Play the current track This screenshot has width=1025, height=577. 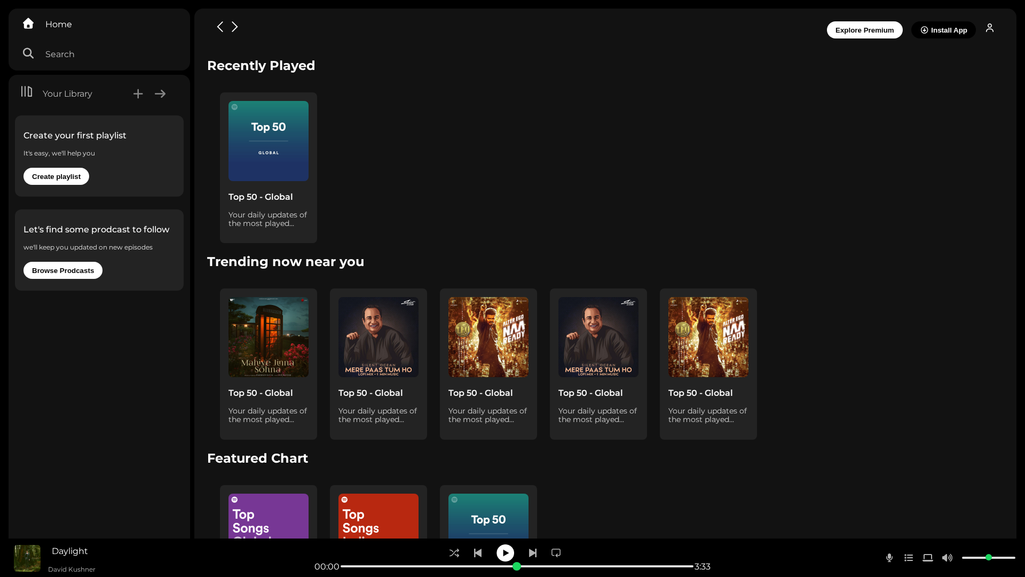click(x=506, y=553)
